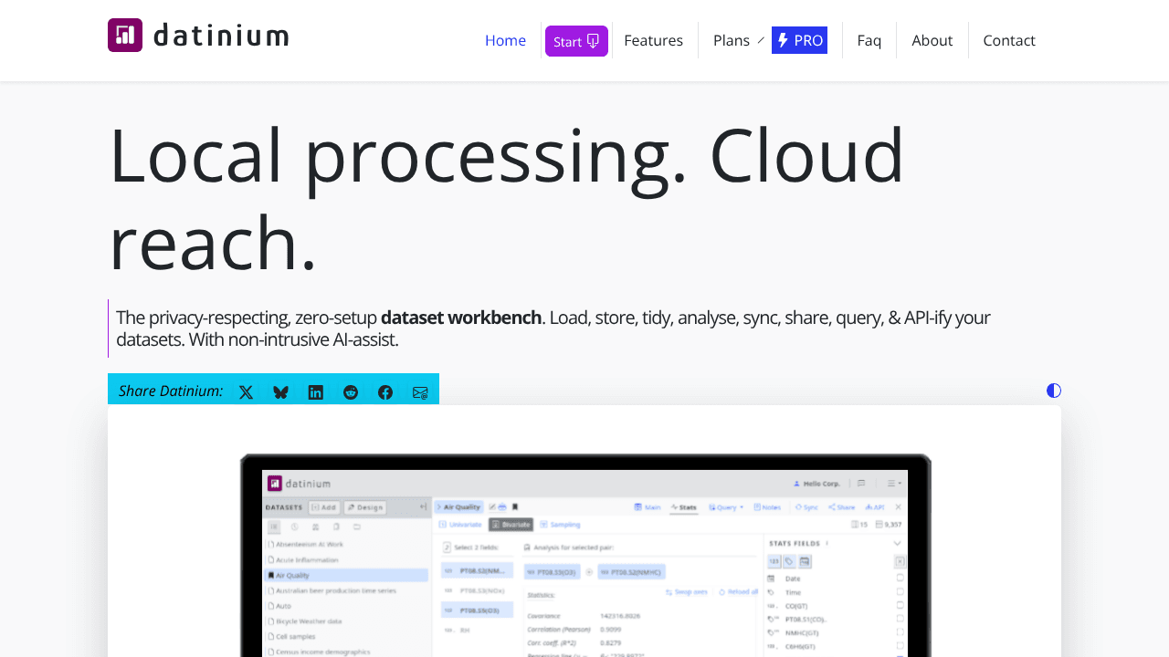Image resolution: width=1169 pixels, height=657 pixels.
Task: Click the purple Start button
Action: point(576,41)
